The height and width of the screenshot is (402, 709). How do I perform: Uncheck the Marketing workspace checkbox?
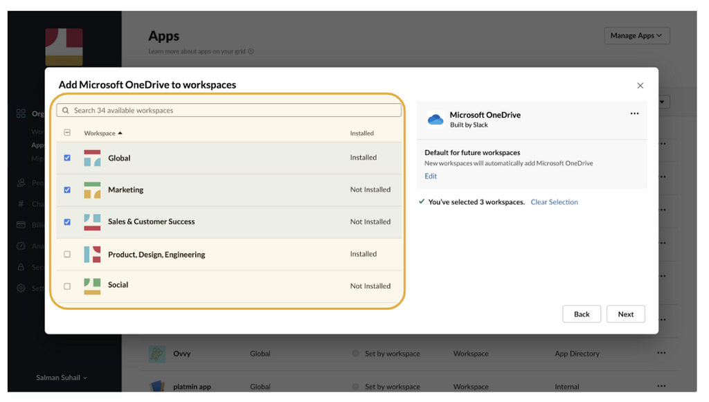(67, 190)
